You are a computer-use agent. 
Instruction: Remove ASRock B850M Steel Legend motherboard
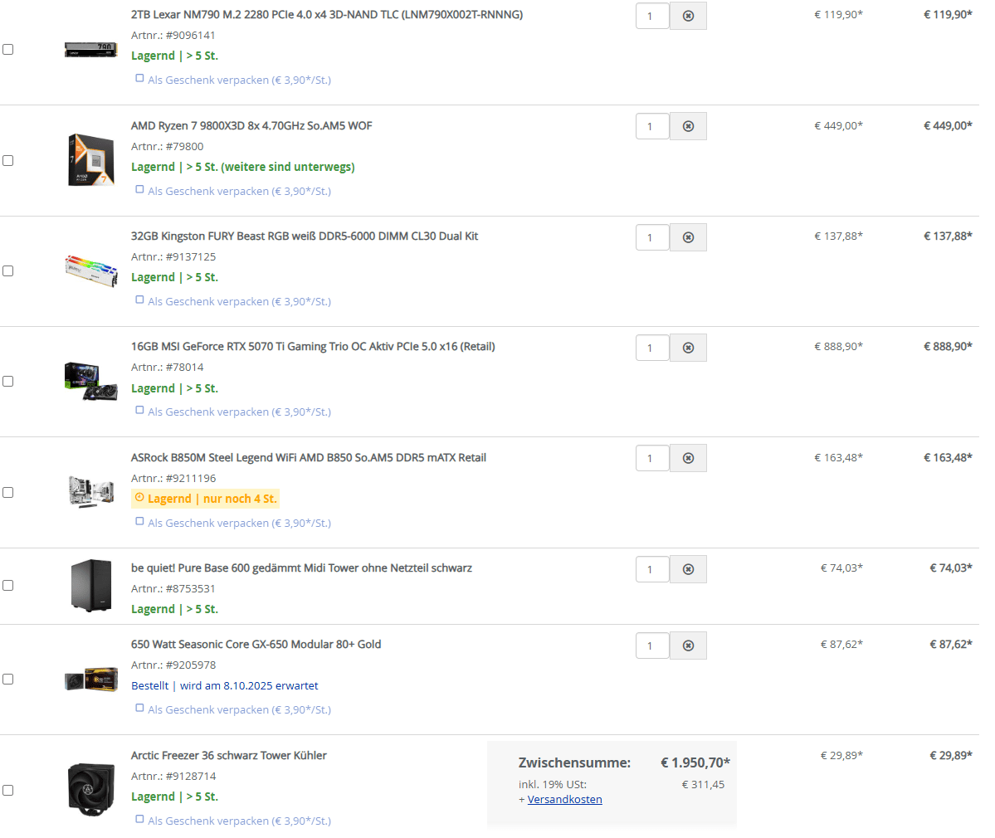click(x=688, y=458)
